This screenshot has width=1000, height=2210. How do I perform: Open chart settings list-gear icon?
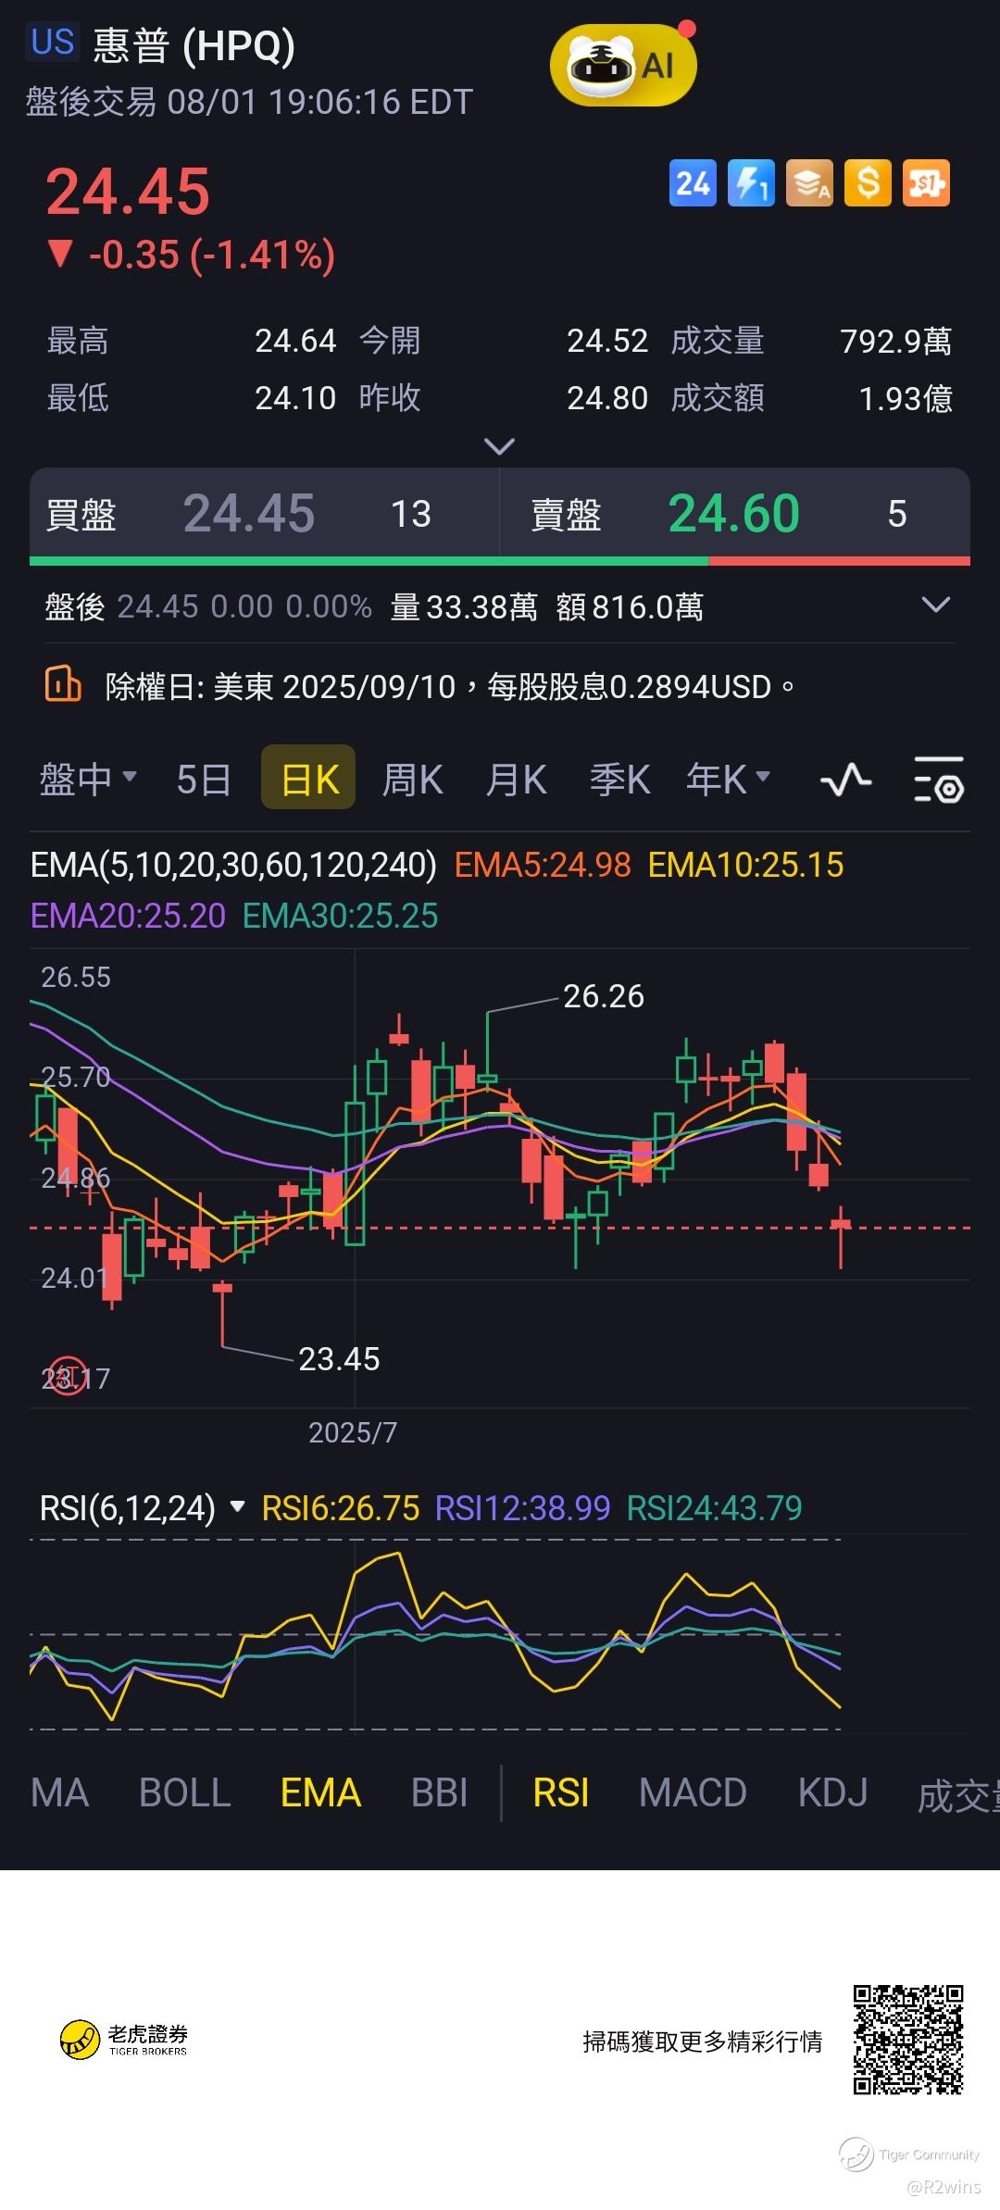[x=939, y=780]
